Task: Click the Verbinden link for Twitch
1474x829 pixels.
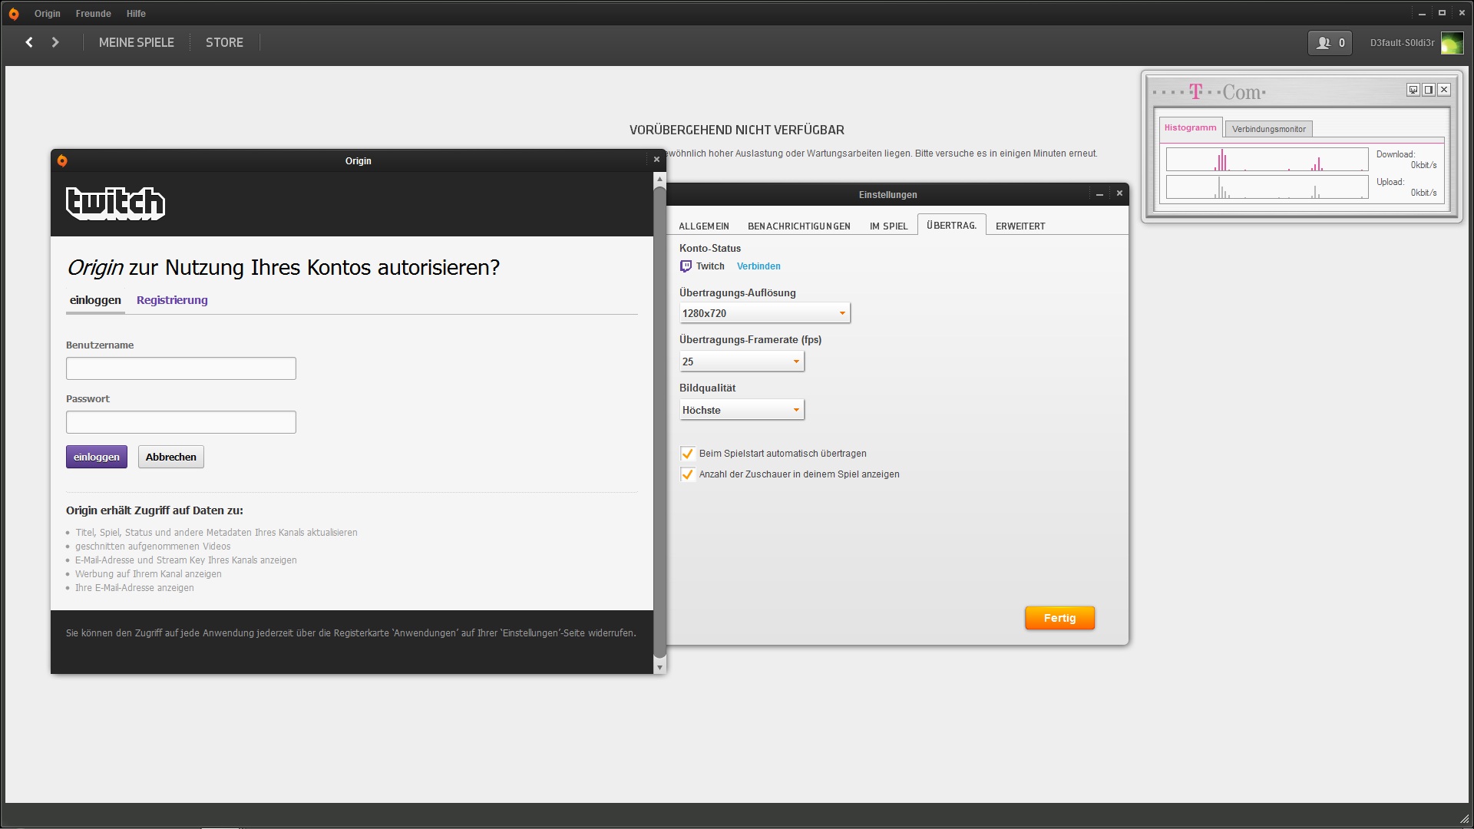Action: [758, 266]
